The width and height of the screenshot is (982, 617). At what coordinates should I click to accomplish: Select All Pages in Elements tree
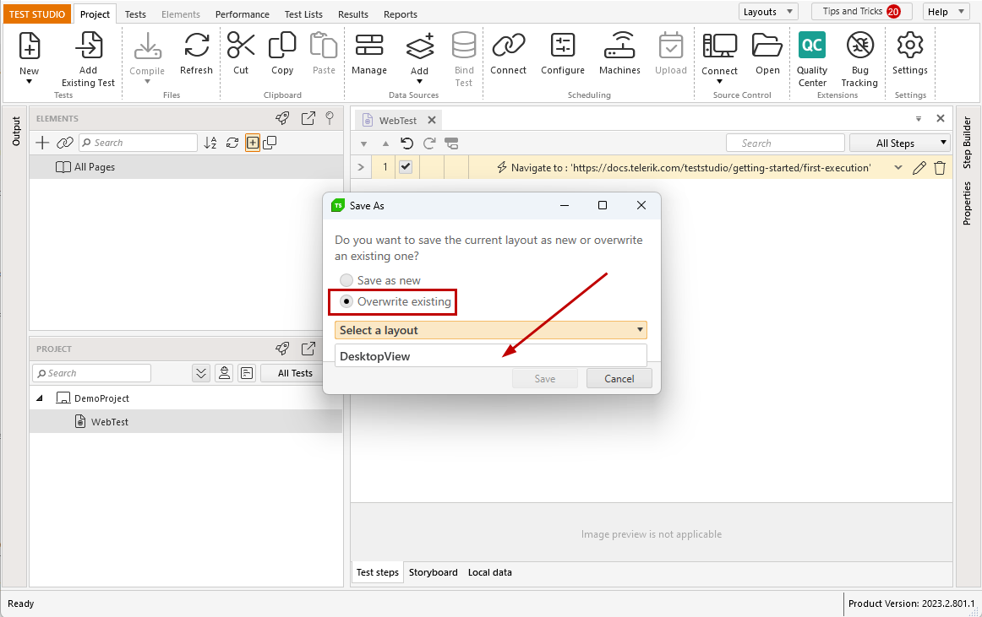tap(185, 167)
